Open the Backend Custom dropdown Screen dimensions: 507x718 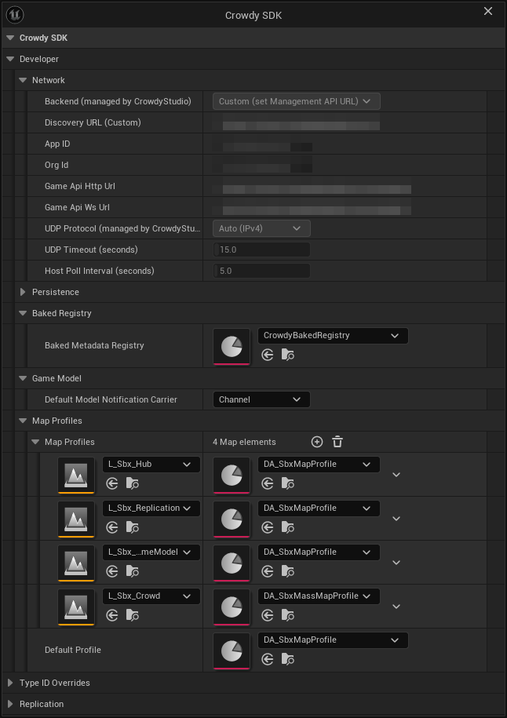(297, 101)
